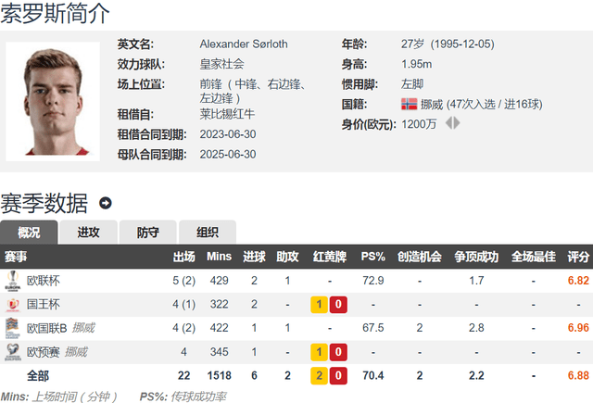Select the 概况 tab
This screenshot has height=403, width=593.
(29, 233)
